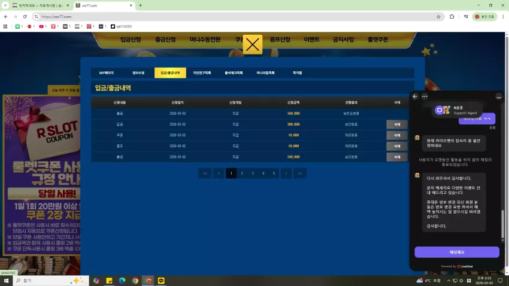The width and height of the screenshot is (509, 286).
Task: Close the popup with the yellow X button
Action: pos(252,44)
